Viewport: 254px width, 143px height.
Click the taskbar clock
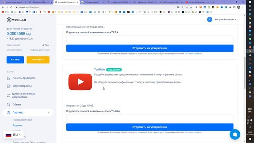coord(250,133)
